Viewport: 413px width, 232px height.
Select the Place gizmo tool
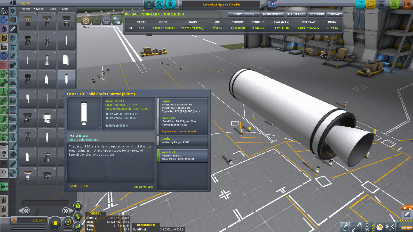point(86,20)
